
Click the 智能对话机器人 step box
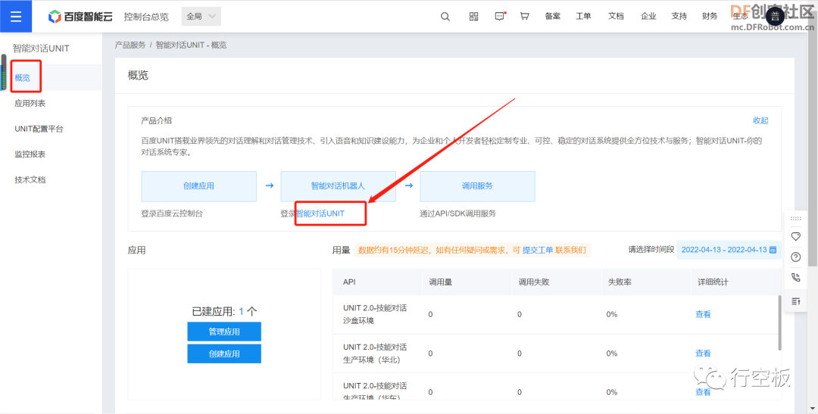[x=338, y=186]
